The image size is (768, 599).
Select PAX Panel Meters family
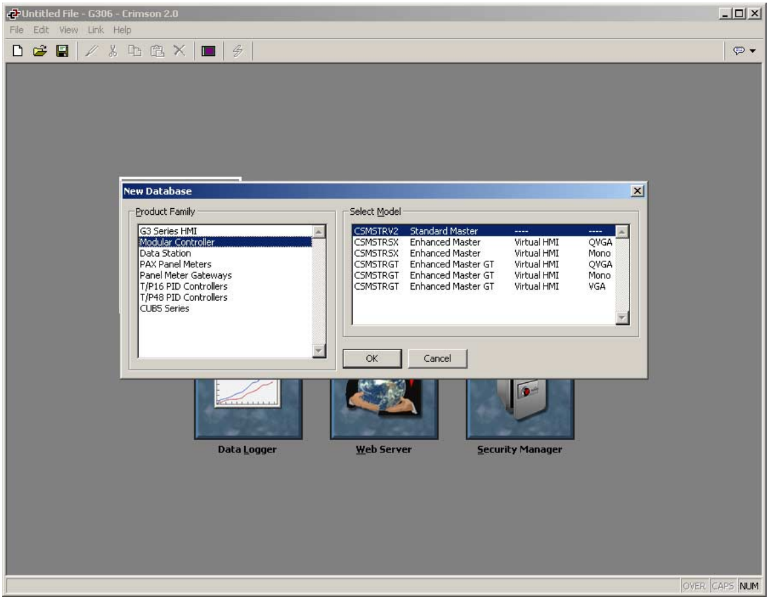[225, 264]
